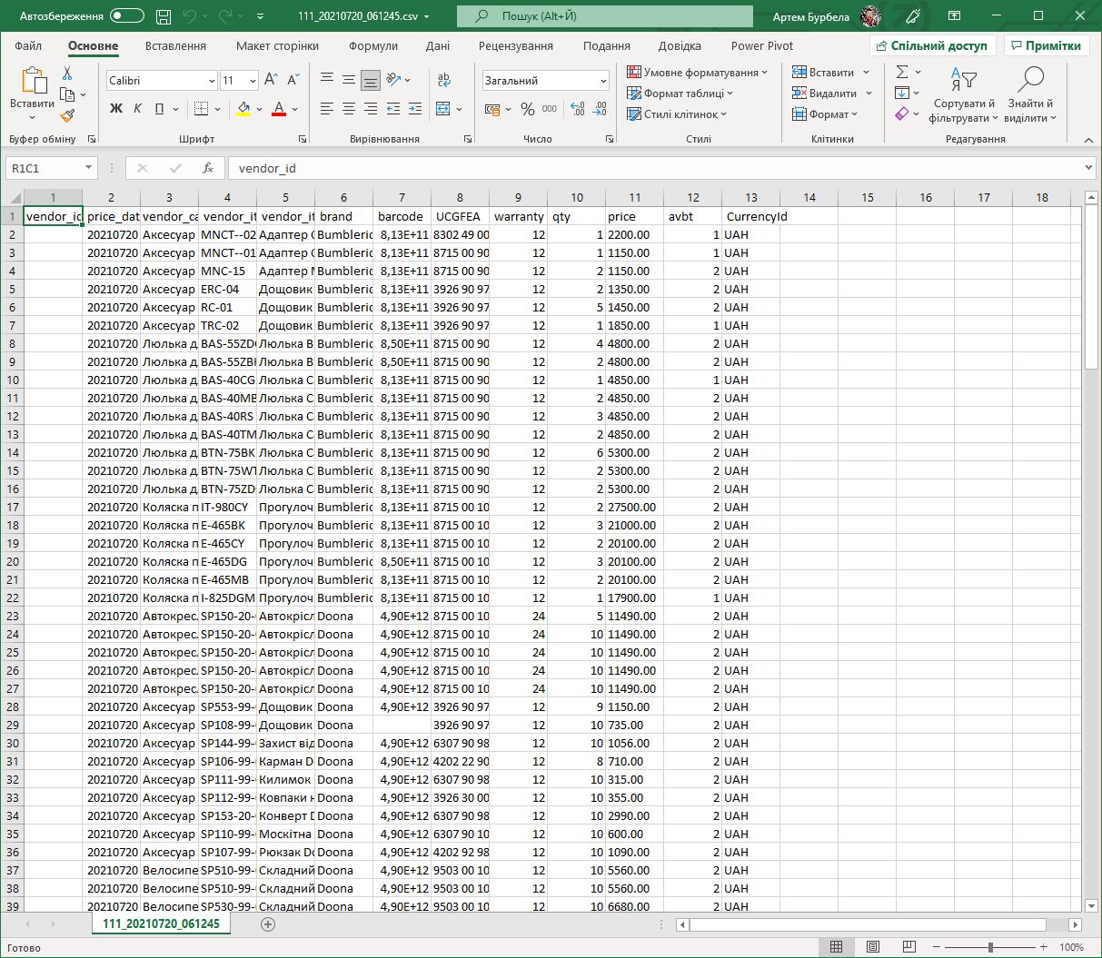This screenshot has height=958, width=1102.
Task: Switch to Page Layout view icon
Action: coord(872,947)
